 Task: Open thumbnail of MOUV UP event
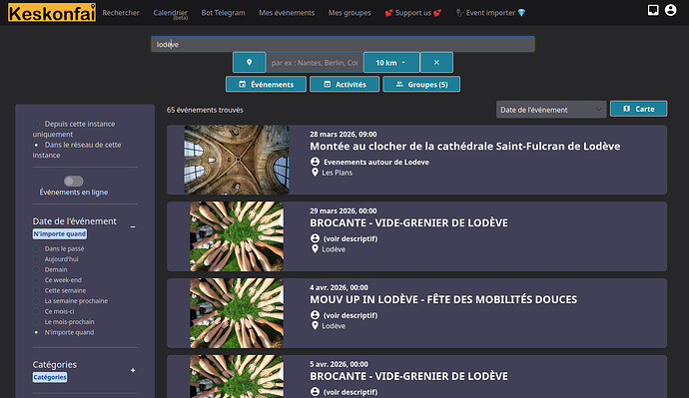pos(237,313)
